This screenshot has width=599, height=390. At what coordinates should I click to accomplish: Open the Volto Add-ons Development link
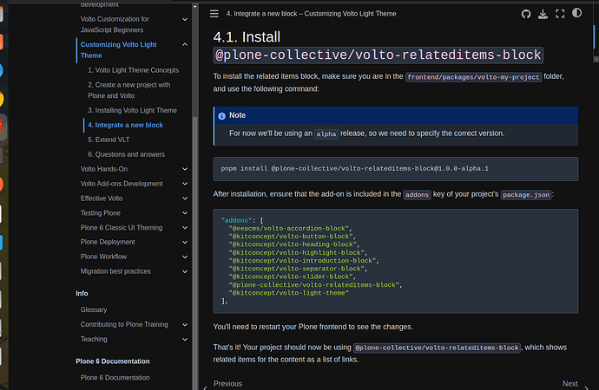[x=122, y=184]
